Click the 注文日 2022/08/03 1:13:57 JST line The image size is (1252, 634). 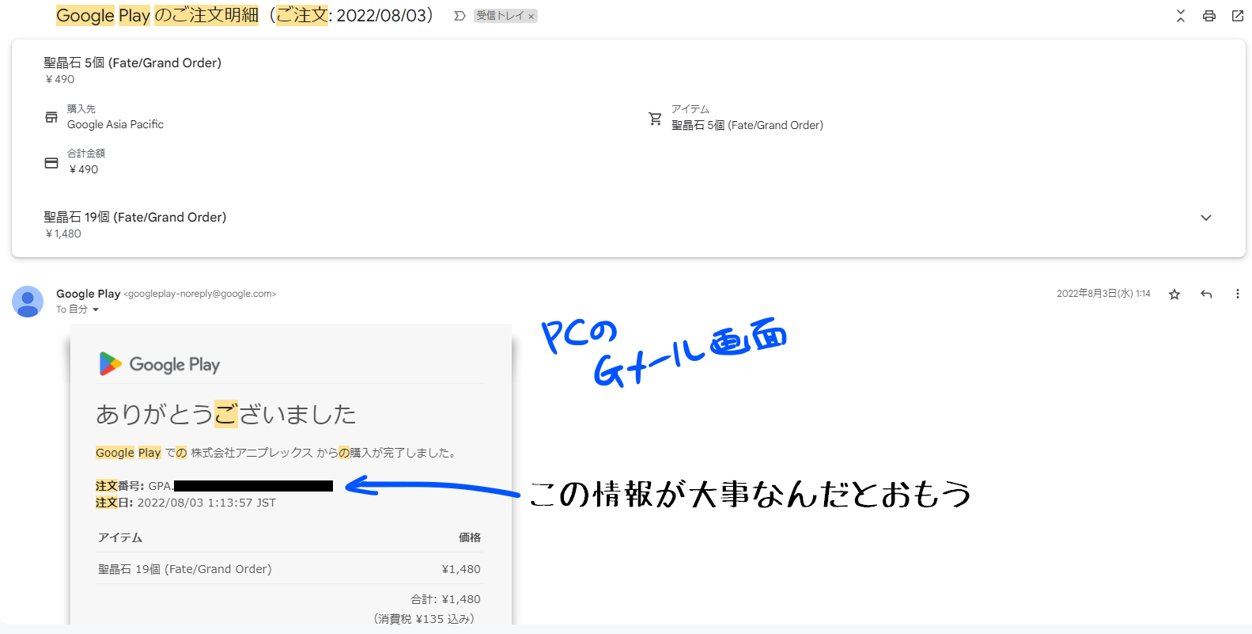pos(186,503)
